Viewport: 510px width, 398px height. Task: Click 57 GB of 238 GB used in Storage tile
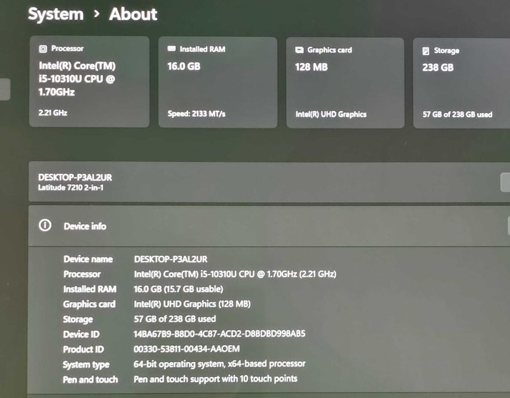pos(457,114)
